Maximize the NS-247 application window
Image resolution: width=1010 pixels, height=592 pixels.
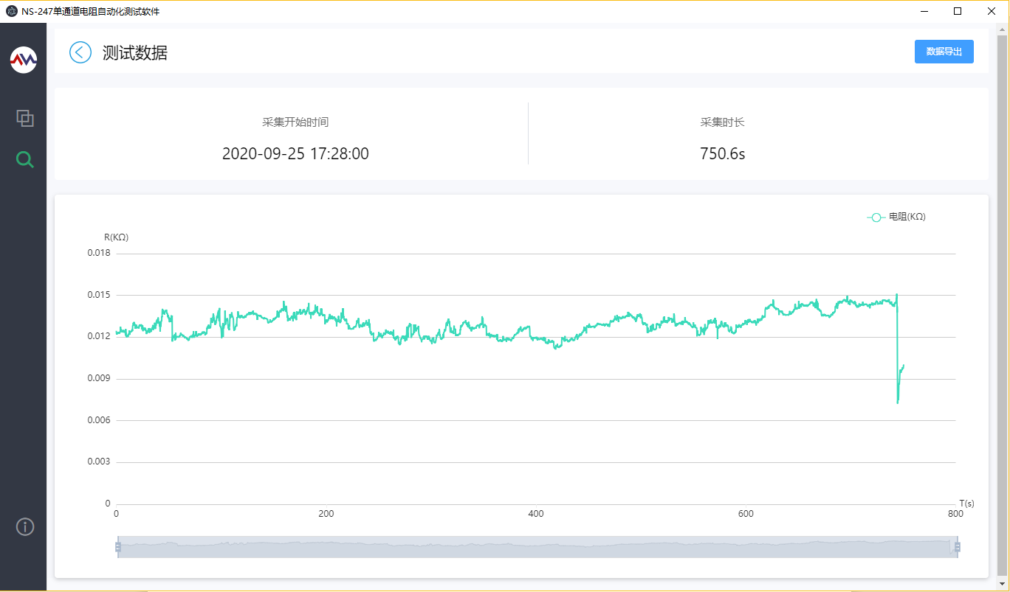click(958, 11)
